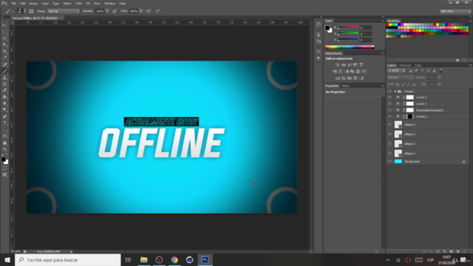This screenshot has width=473, height=266.
Task: Select the Rectangular Marquee tool
Action: tap(5, 32)
